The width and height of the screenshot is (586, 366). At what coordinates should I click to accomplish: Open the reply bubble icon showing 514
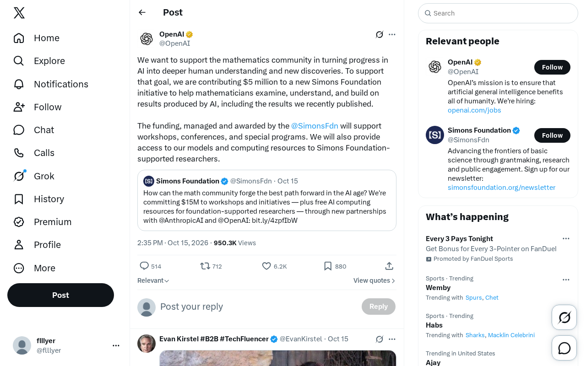coord(144,266)
